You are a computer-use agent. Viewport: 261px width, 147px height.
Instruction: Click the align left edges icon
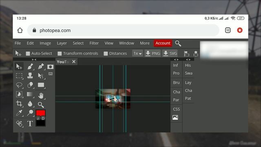[187, 53]
